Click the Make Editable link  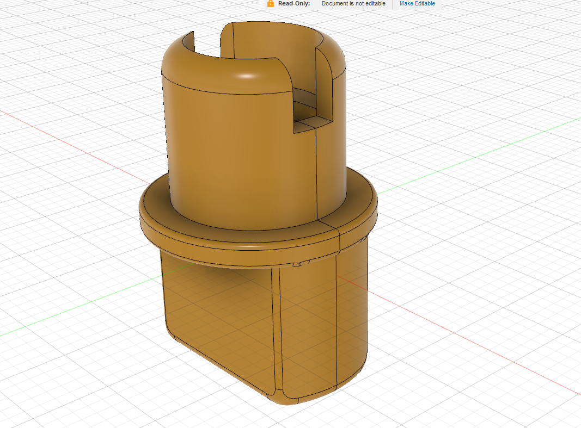point(417,3)
